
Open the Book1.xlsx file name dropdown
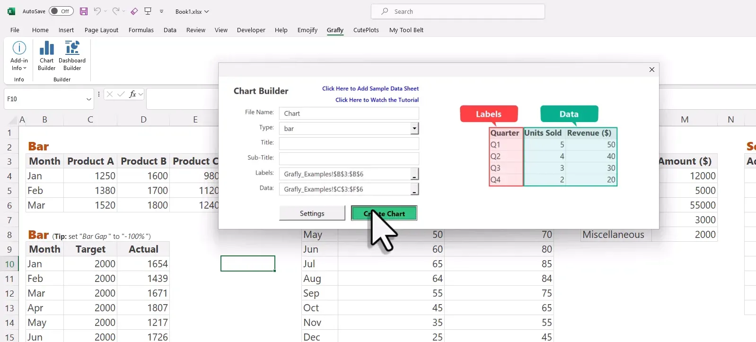pos(192,11)
